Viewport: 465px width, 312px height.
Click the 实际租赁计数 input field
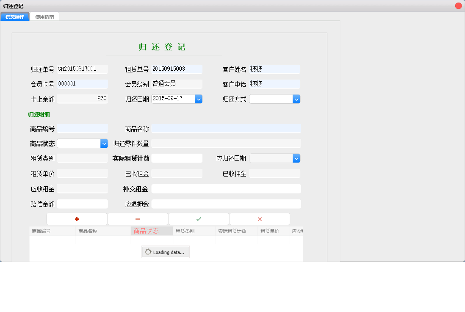tap(177, 158)
